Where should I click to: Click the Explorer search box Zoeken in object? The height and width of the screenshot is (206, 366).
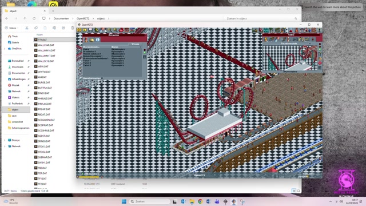pos(261,18)
